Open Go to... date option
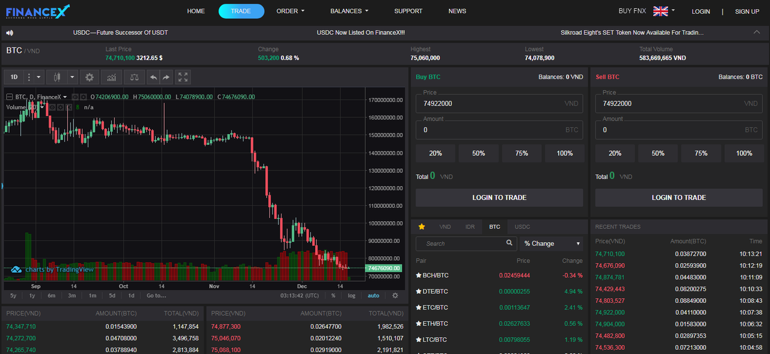Screen dimensions: 770x354 (x=156, y=296)
